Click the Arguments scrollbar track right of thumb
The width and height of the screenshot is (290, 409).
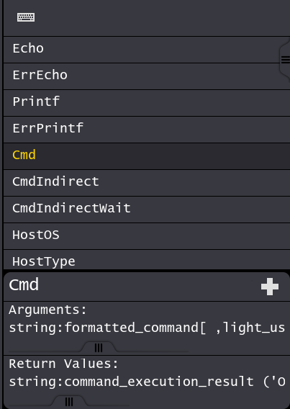coord(153,351)
